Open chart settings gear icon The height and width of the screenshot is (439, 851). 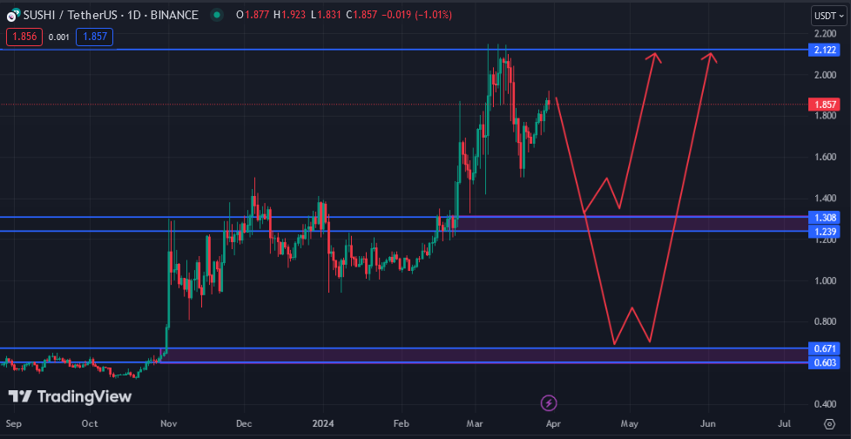(829, 424)
